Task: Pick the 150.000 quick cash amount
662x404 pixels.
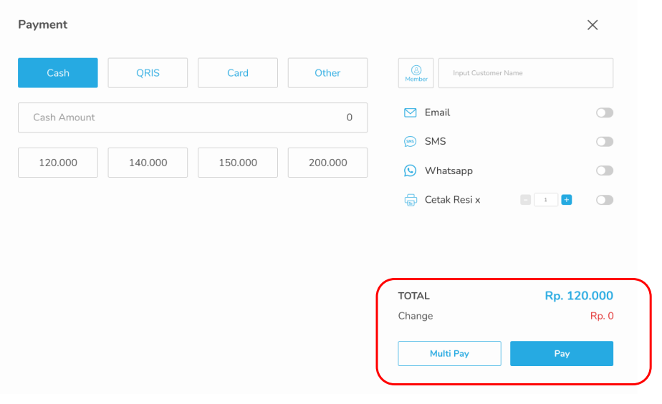Action: pos(238,163)
